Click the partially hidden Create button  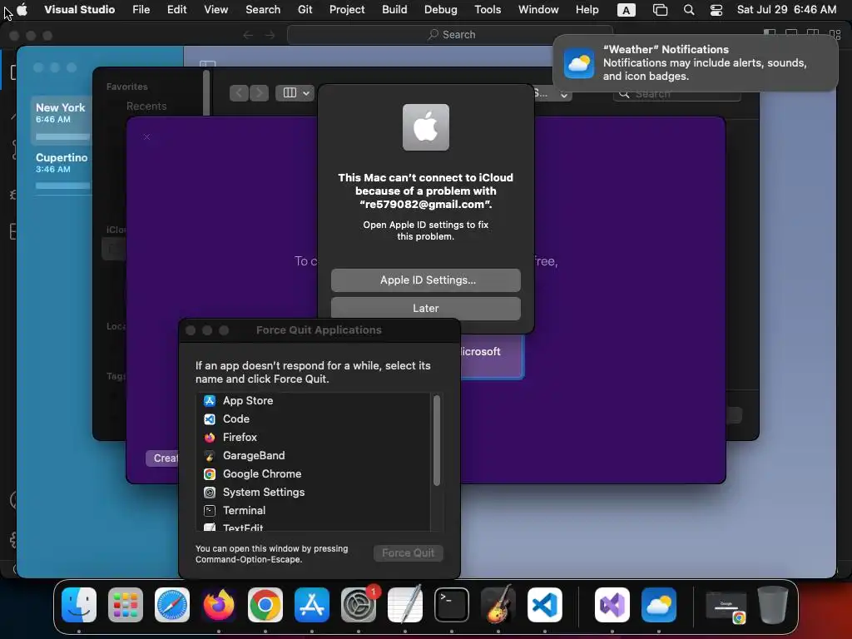[x=162, y=458]
